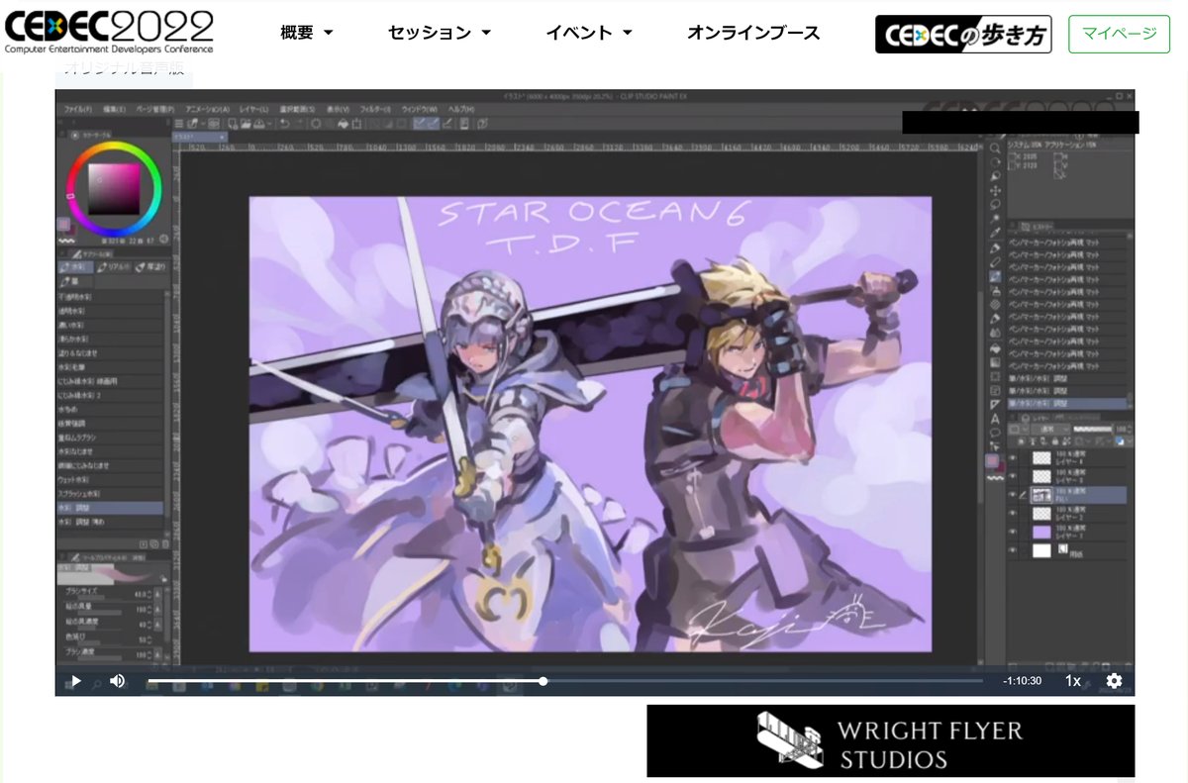Toggle visibility of selected sketch layer
The height and width of the screenshot is (783, 1188).
(x=1012, y=495)
